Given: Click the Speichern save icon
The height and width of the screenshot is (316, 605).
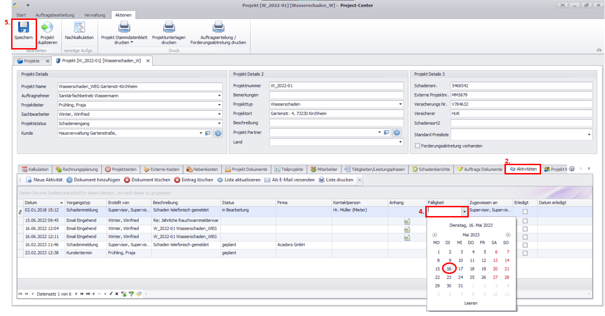Looking at the screenshot, I should pyautogui.click(x=23, y=28).
